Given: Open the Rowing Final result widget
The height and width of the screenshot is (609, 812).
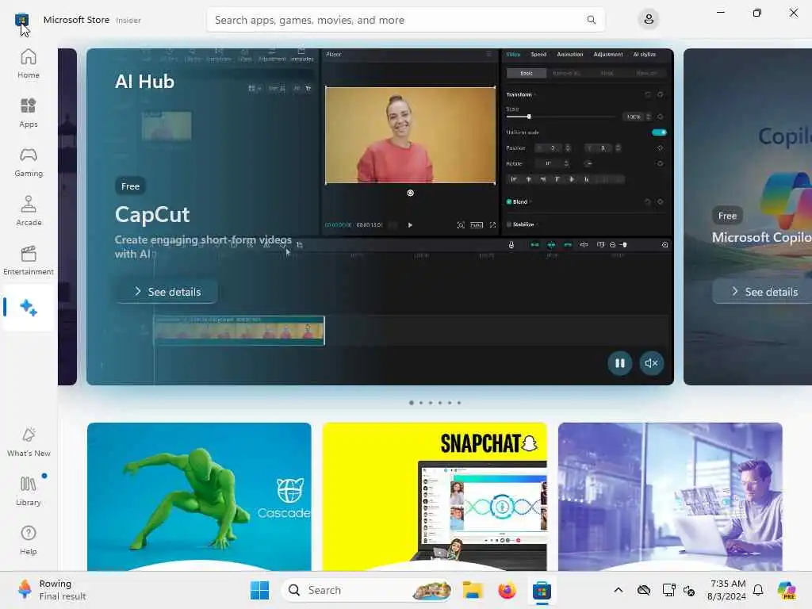Looking at the screenshot, I should click(52, 590).
